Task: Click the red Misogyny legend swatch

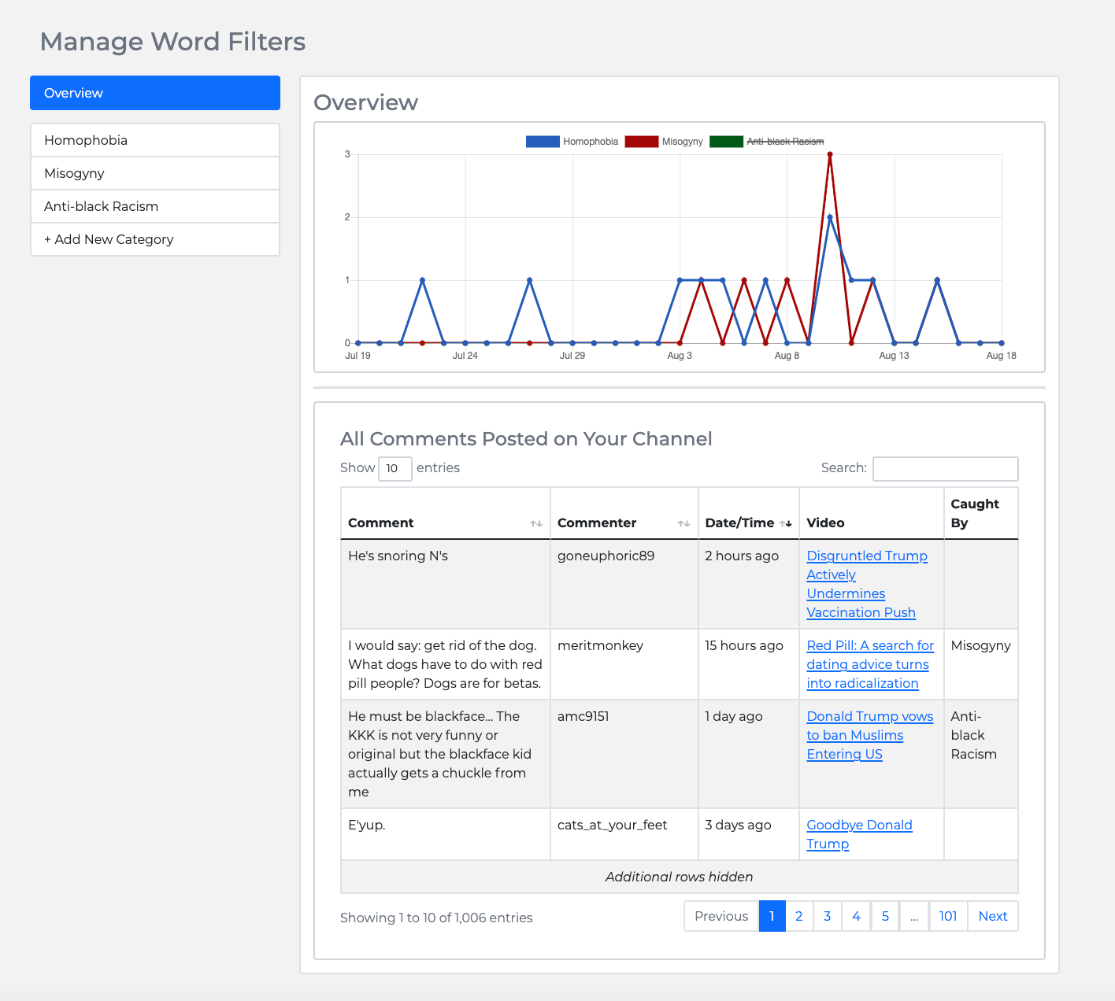Action: (640, 142)
